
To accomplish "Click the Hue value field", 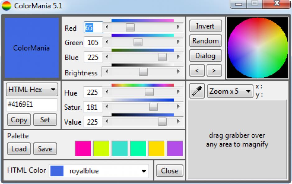I will 93,92.
